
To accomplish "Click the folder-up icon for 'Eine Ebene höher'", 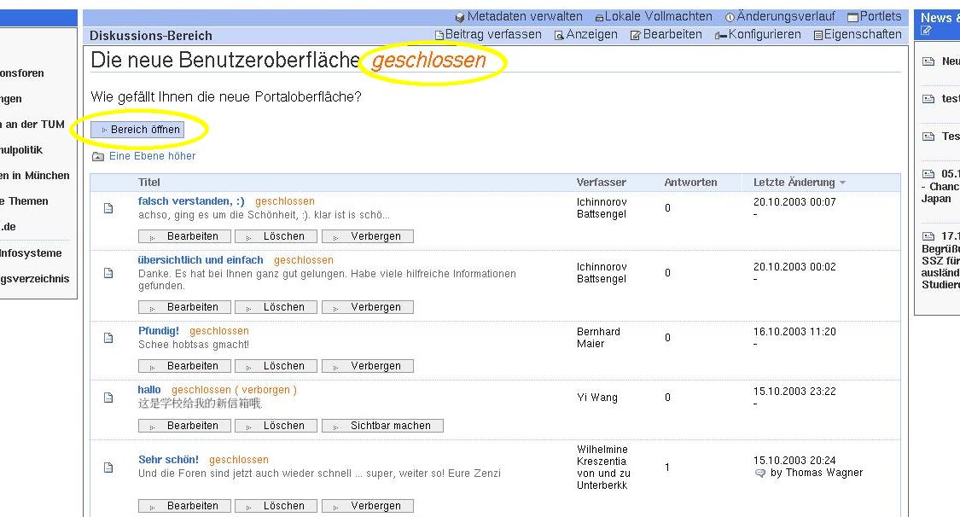I will [x=98, y=157].
